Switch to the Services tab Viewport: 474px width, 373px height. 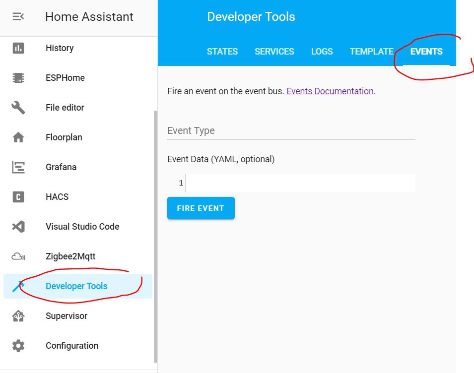(274, 52)
